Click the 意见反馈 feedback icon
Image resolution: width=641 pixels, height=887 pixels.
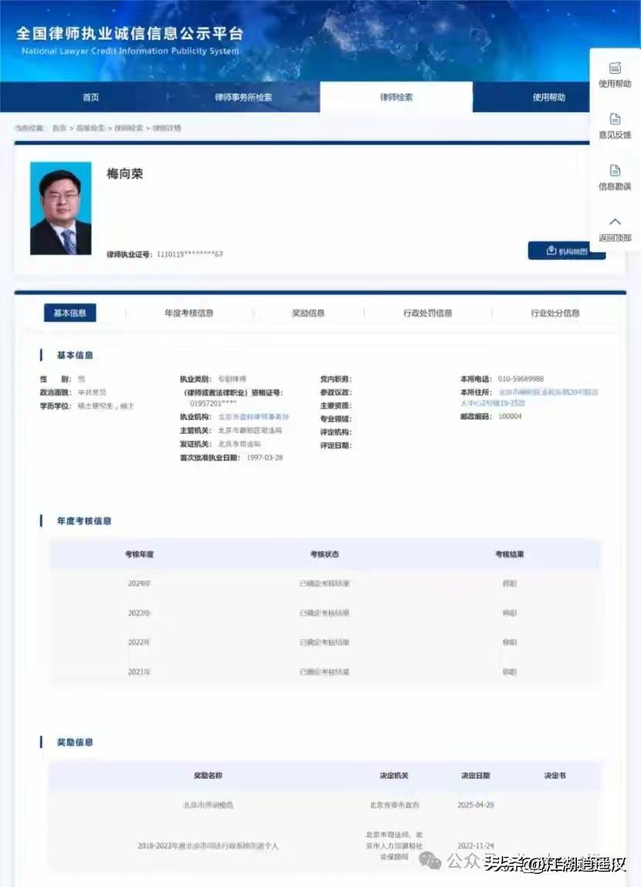(615, 119)
